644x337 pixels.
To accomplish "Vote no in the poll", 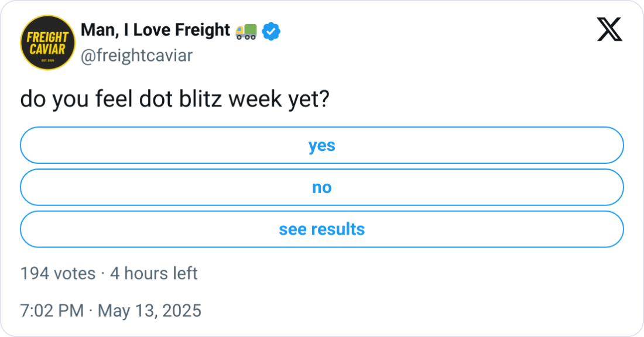I will (x=321, y=187).
